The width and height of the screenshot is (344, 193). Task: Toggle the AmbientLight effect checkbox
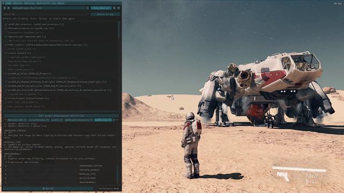(x=6, y=37)
